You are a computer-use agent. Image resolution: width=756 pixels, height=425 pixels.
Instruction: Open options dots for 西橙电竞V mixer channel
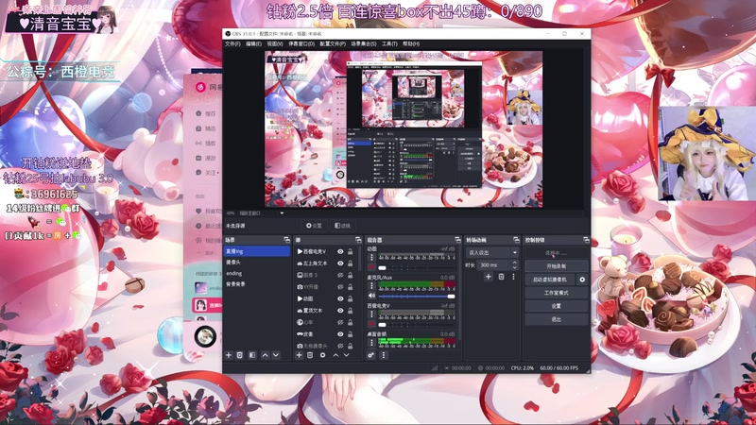371,314
